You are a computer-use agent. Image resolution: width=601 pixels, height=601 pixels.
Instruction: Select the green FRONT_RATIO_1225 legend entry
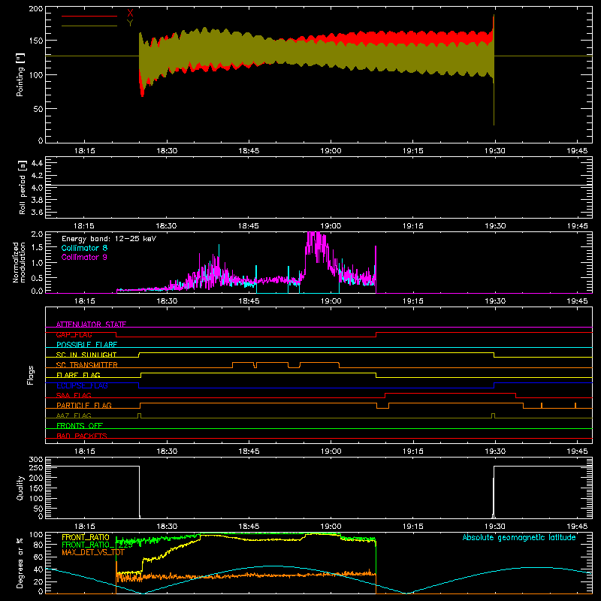click(x=97, y=545)
